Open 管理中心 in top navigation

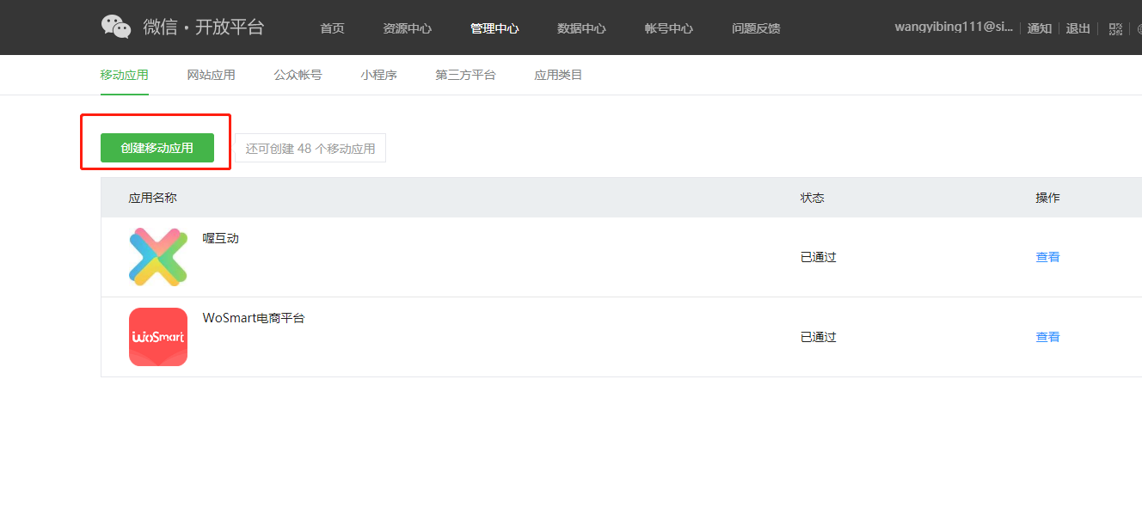(494, 28)
